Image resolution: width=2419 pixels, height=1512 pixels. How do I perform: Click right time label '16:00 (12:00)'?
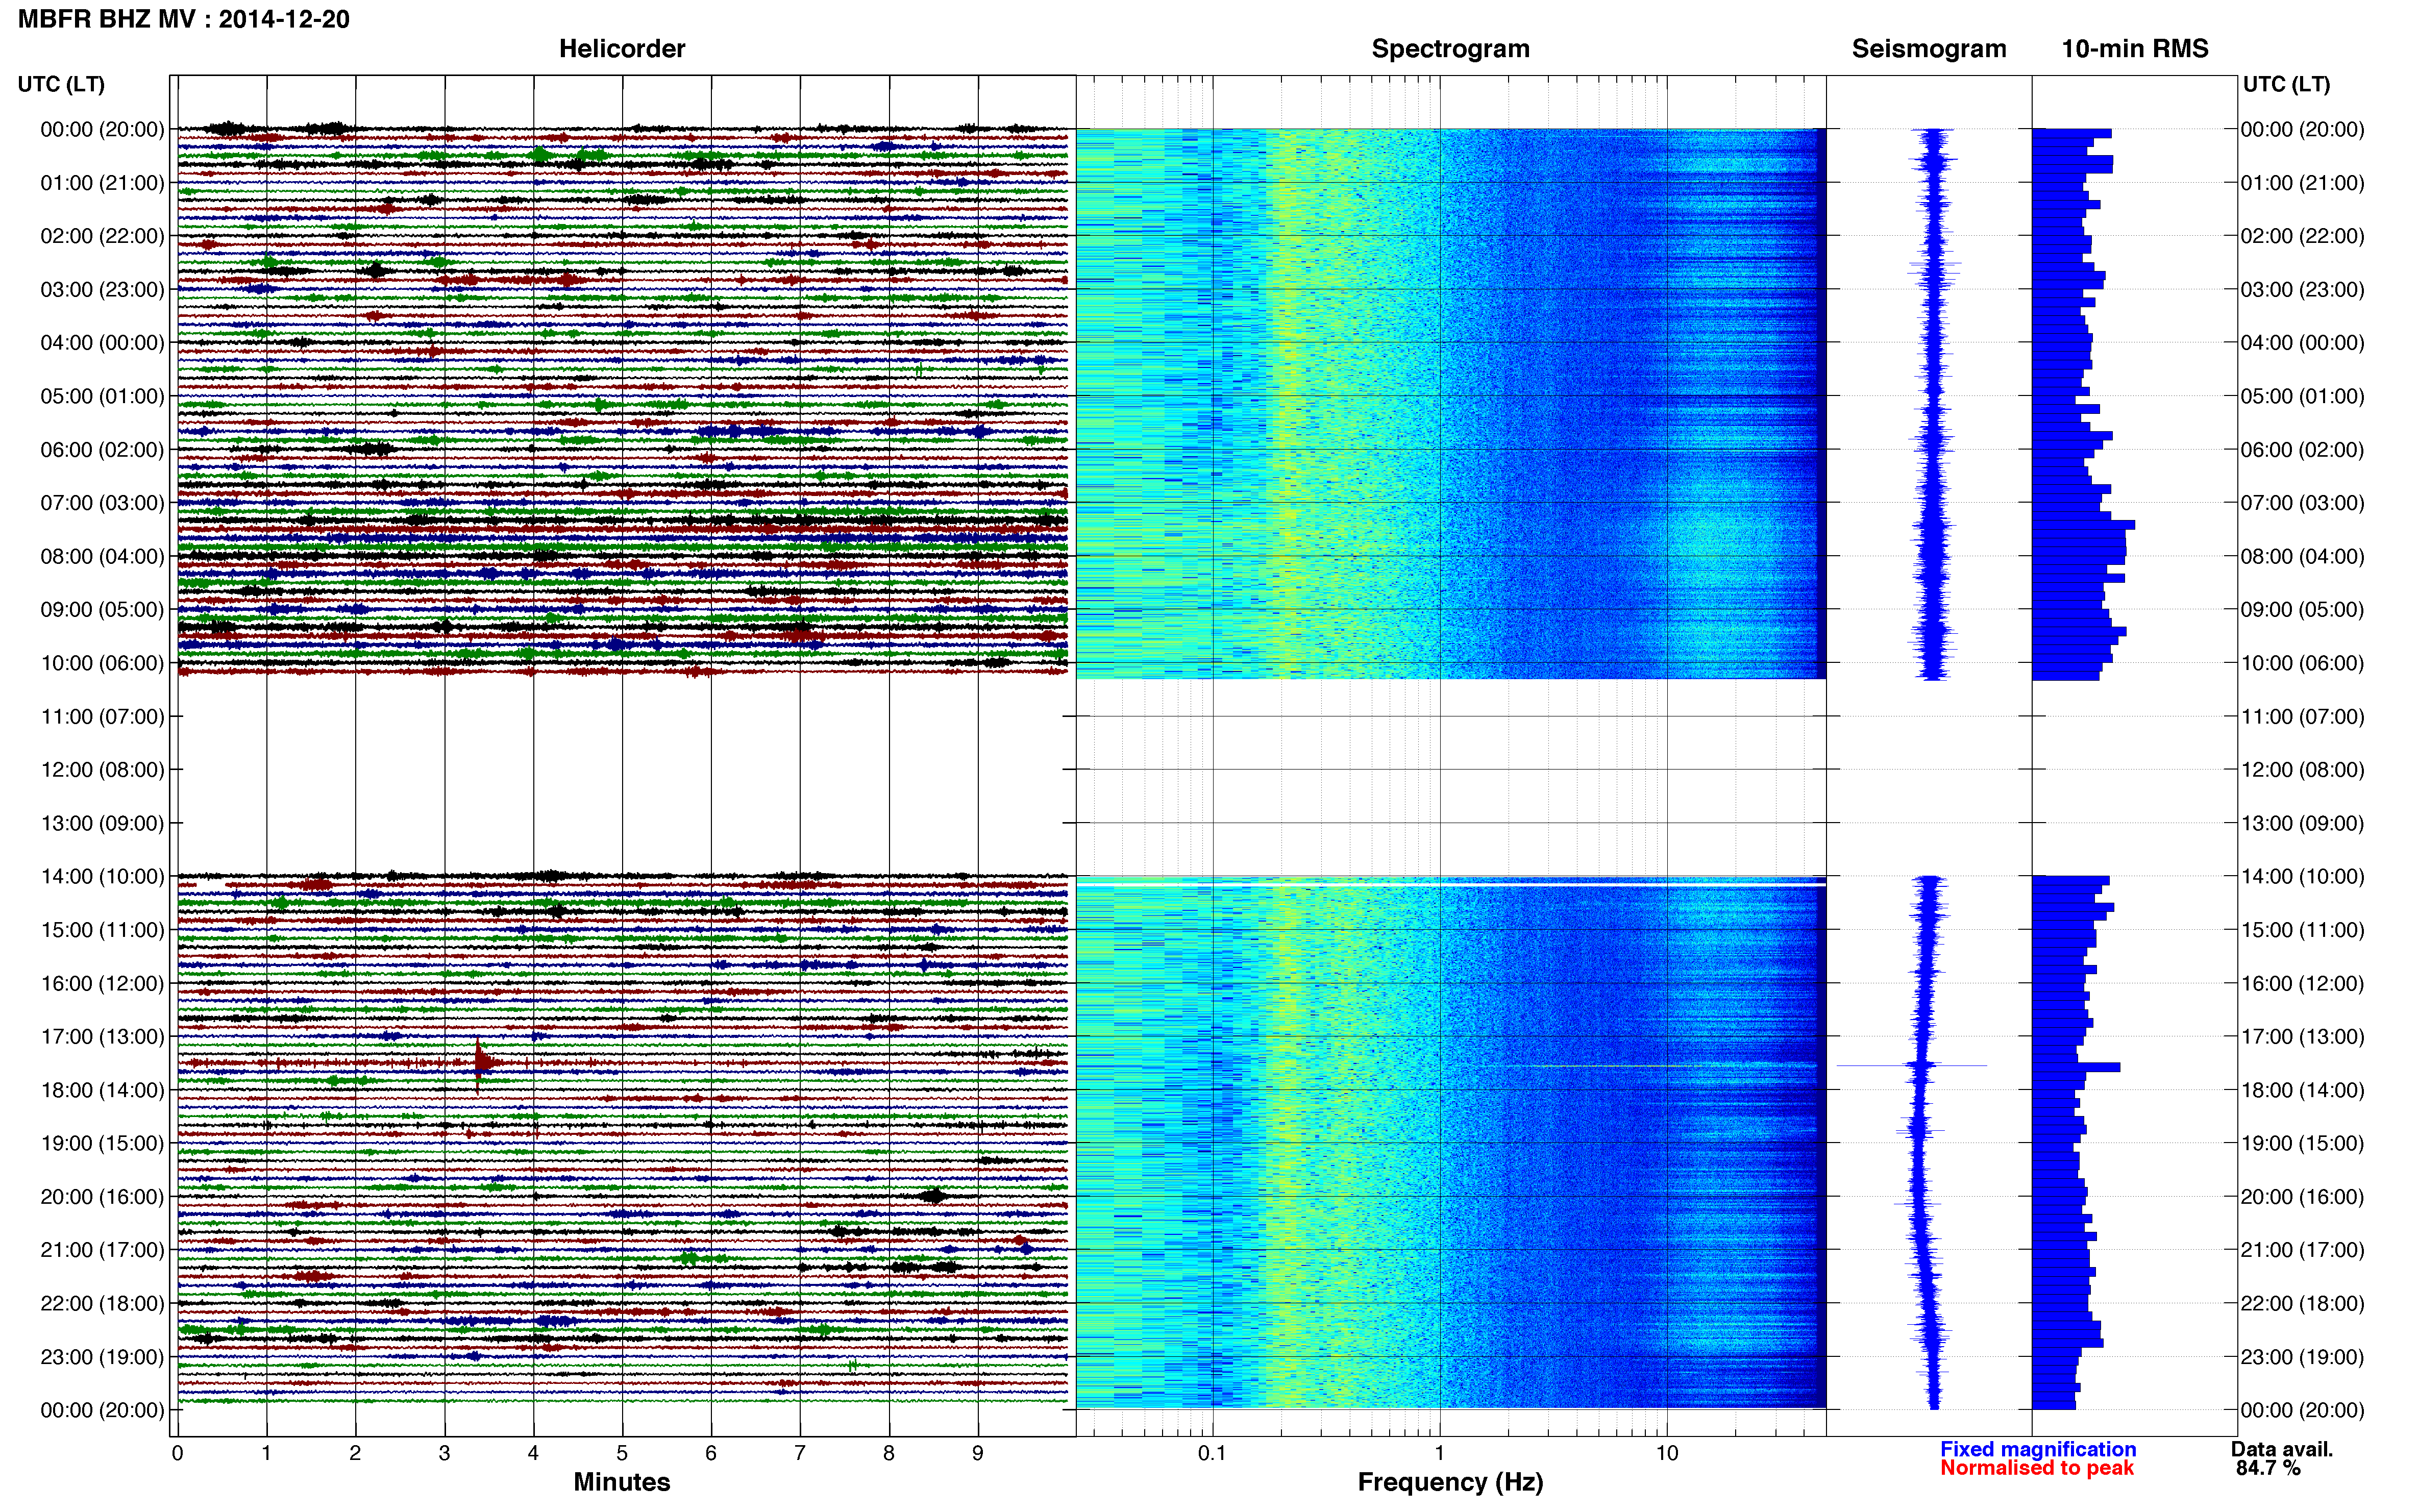[x=2302, y=983]
